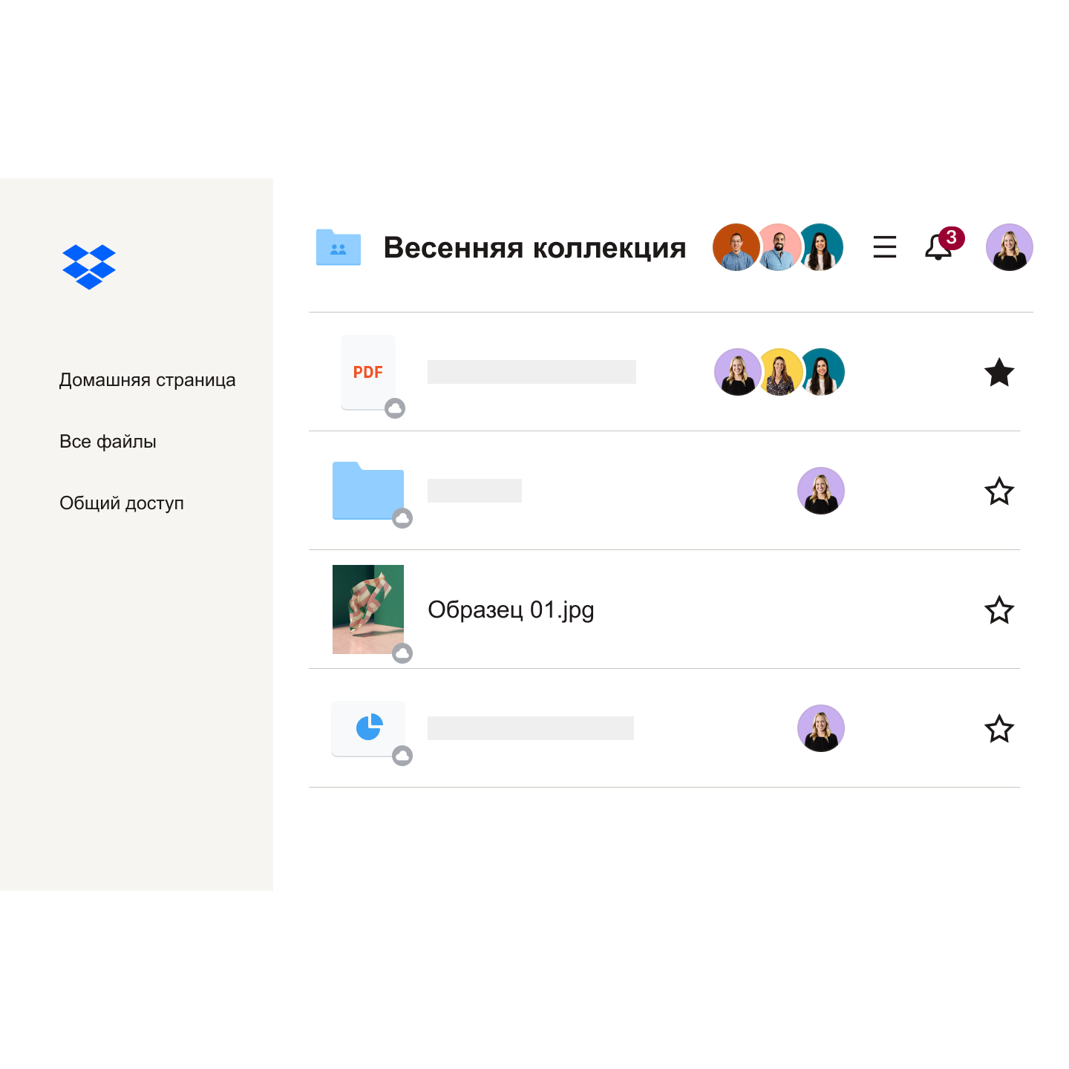The height and width of the screenshot is (1069, 1069).
Task: Open Все файлы in the sidebar
Action: click(108, 442)
